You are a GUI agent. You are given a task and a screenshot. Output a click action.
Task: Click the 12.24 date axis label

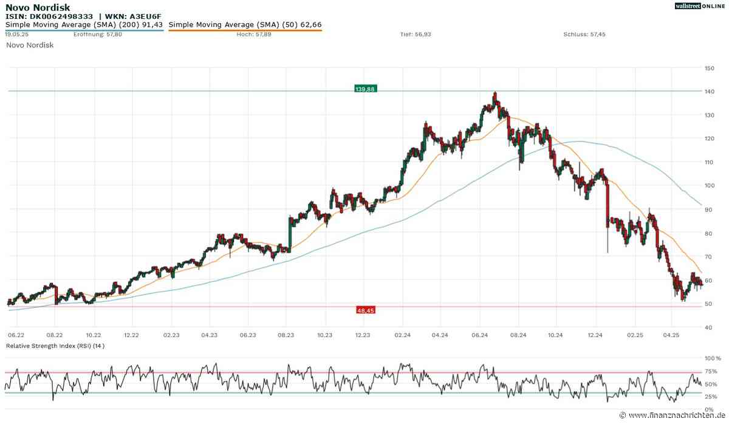coord(595,335)
